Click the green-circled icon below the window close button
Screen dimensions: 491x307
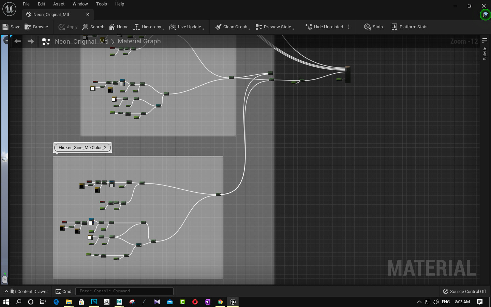[x=485, y=15]
